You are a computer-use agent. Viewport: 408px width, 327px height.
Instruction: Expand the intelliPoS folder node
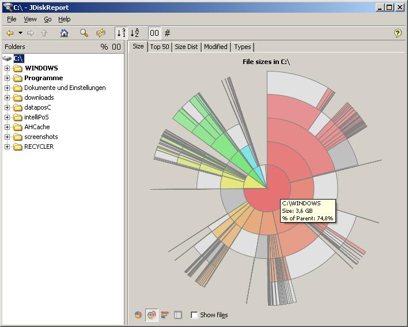(x=7, y=117)
